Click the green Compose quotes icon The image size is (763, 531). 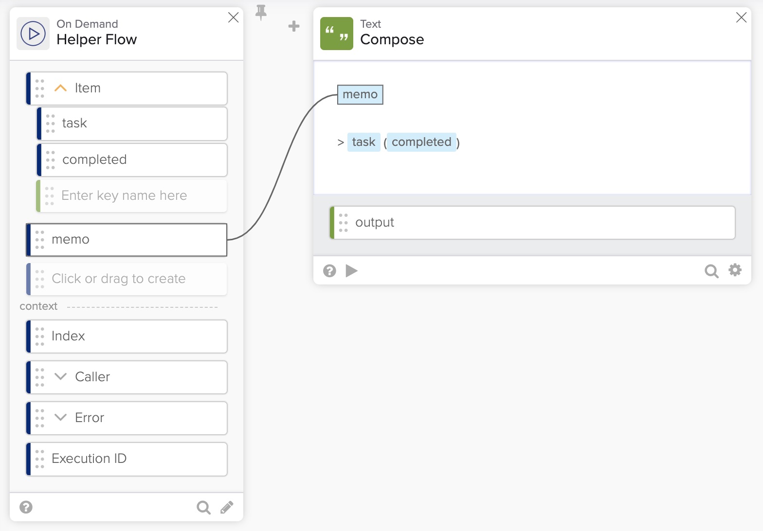coord(337,34)
